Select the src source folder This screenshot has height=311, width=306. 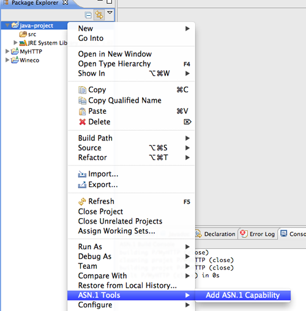click(x=28, y=34)
